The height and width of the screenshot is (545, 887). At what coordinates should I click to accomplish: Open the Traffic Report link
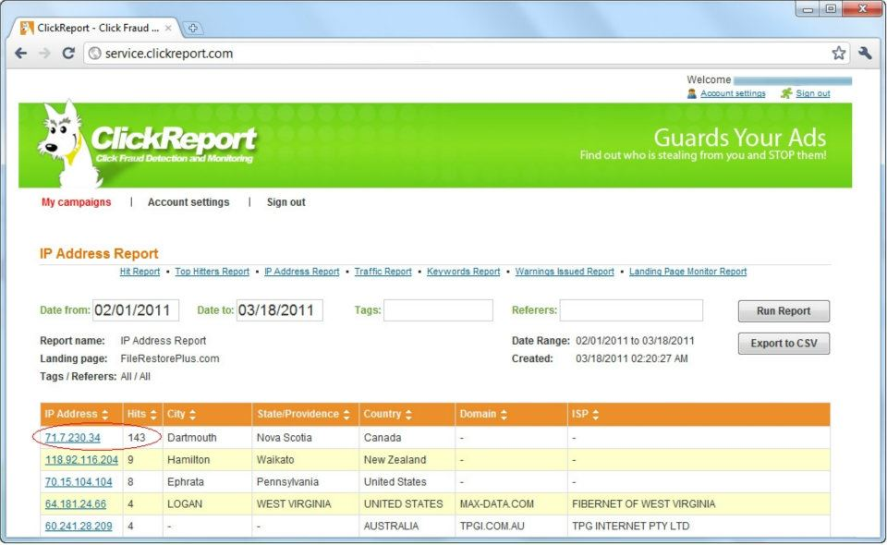pos(383,271)
